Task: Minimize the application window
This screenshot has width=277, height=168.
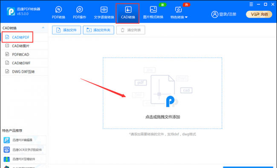Action: tap(258, 4)
